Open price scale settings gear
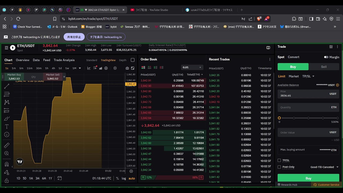The width and height of the screenshot is (343, 193). click(131, 171)
